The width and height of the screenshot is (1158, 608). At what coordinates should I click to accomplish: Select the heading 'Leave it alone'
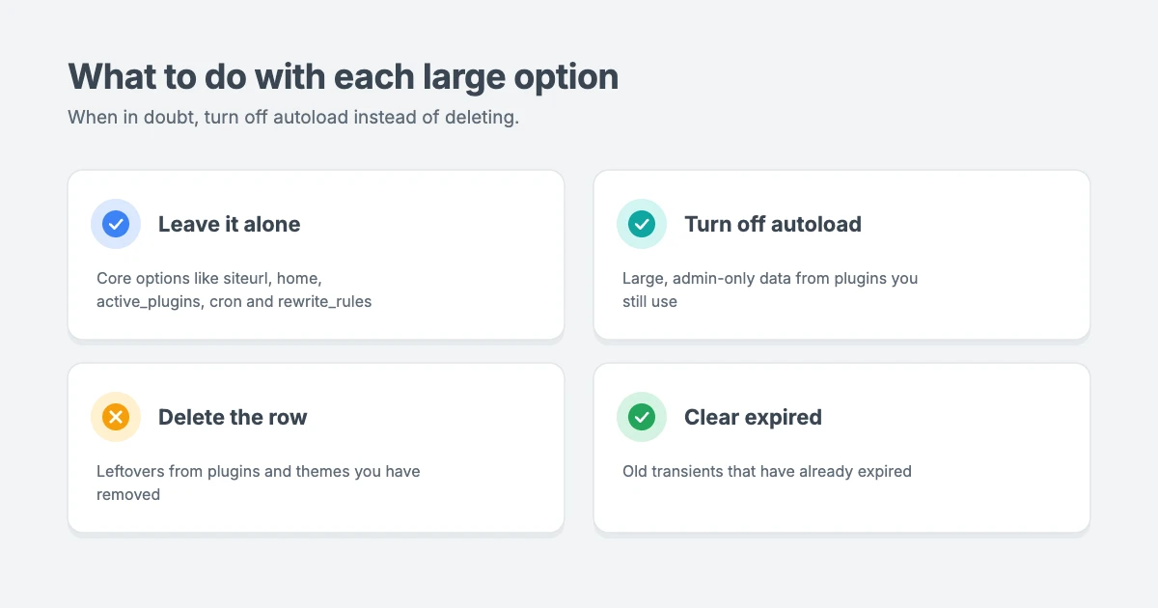click(230, 224)
